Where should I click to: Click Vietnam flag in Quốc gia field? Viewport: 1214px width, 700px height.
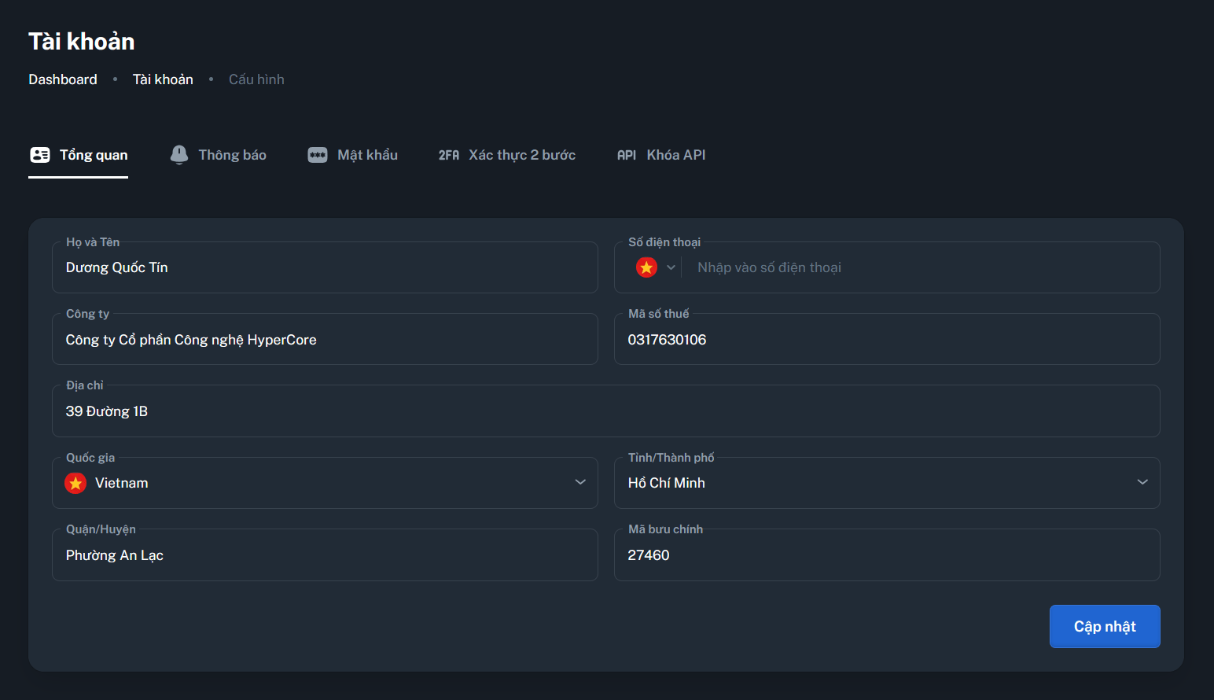pos(75,483)
